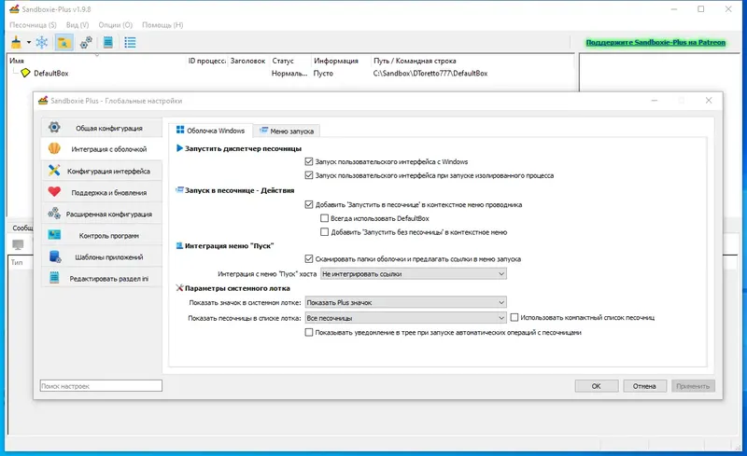Click the C:\Sandbox\DToretto777\DefaultBox path
Viewport: 747px width, 456px height.
430,74
